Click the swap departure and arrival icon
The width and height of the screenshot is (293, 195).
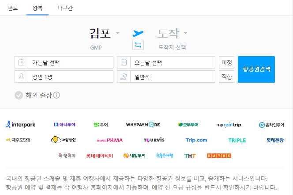[138, 45]
